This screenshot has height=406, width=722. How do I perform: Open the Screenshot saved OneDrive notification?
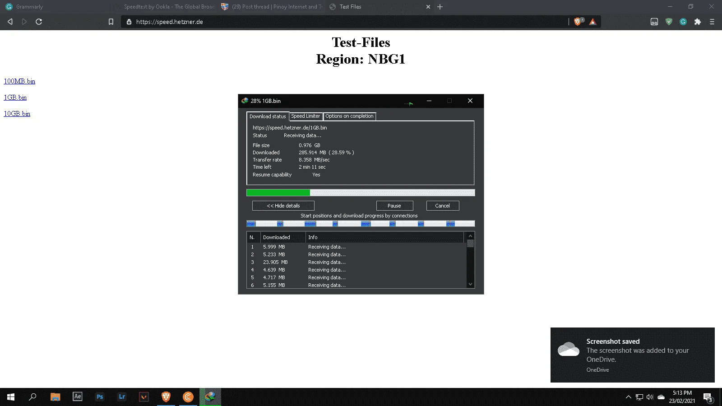click(633, 355)
